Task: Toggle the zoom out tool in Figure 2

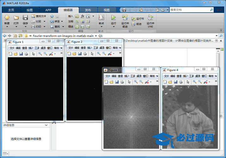Action: point(104,54)
